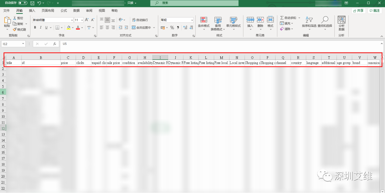Switch to the View (视图) tab

102,11
